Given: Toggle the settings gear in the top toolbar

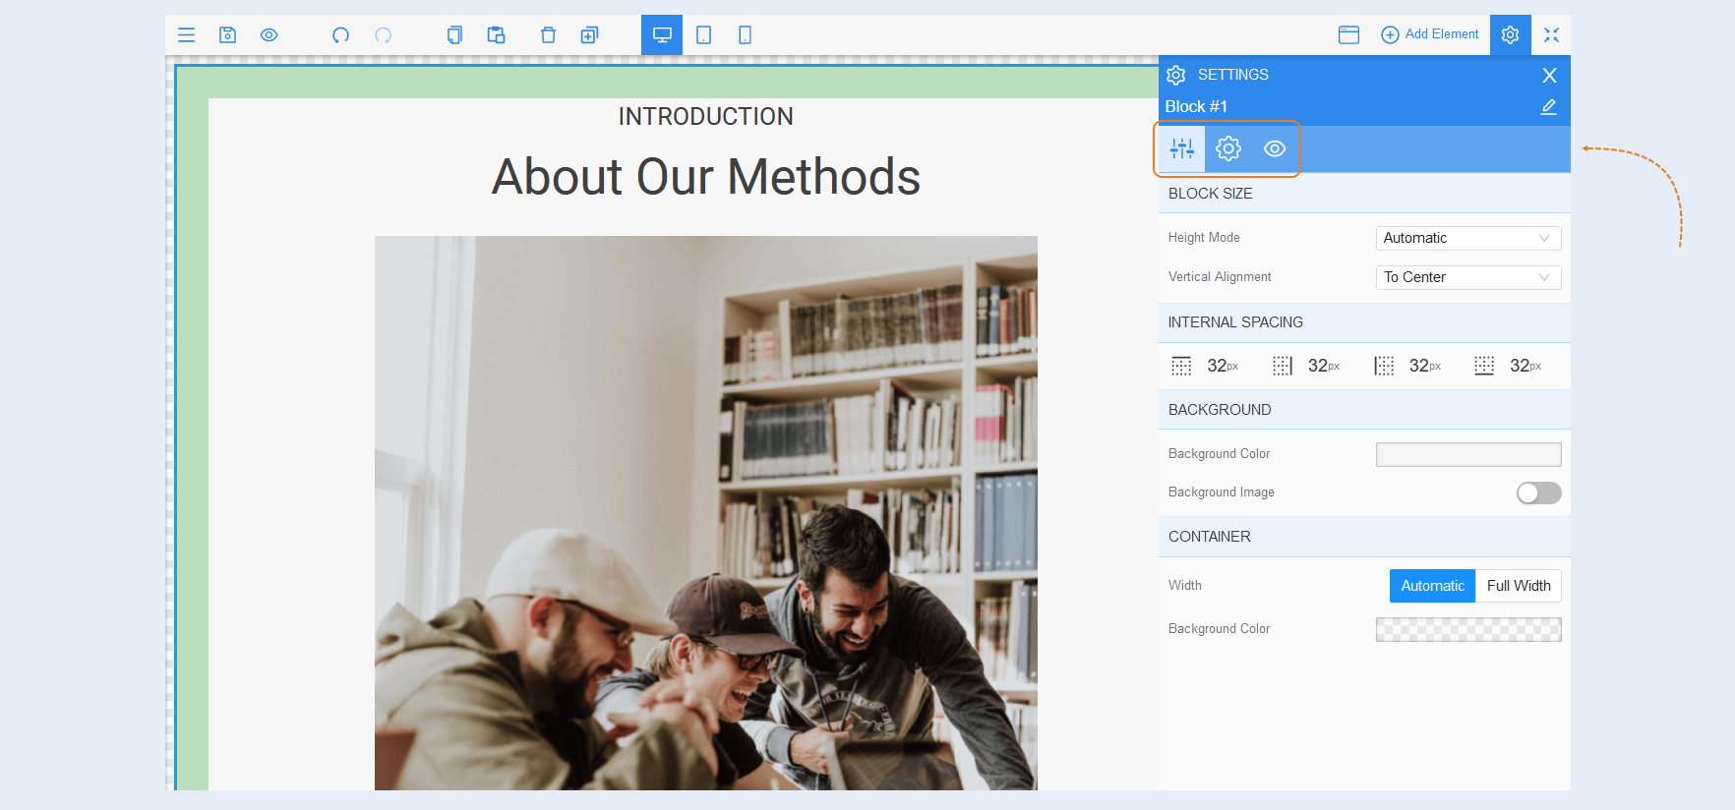Looking at the screenshot, I should 1511,35.
